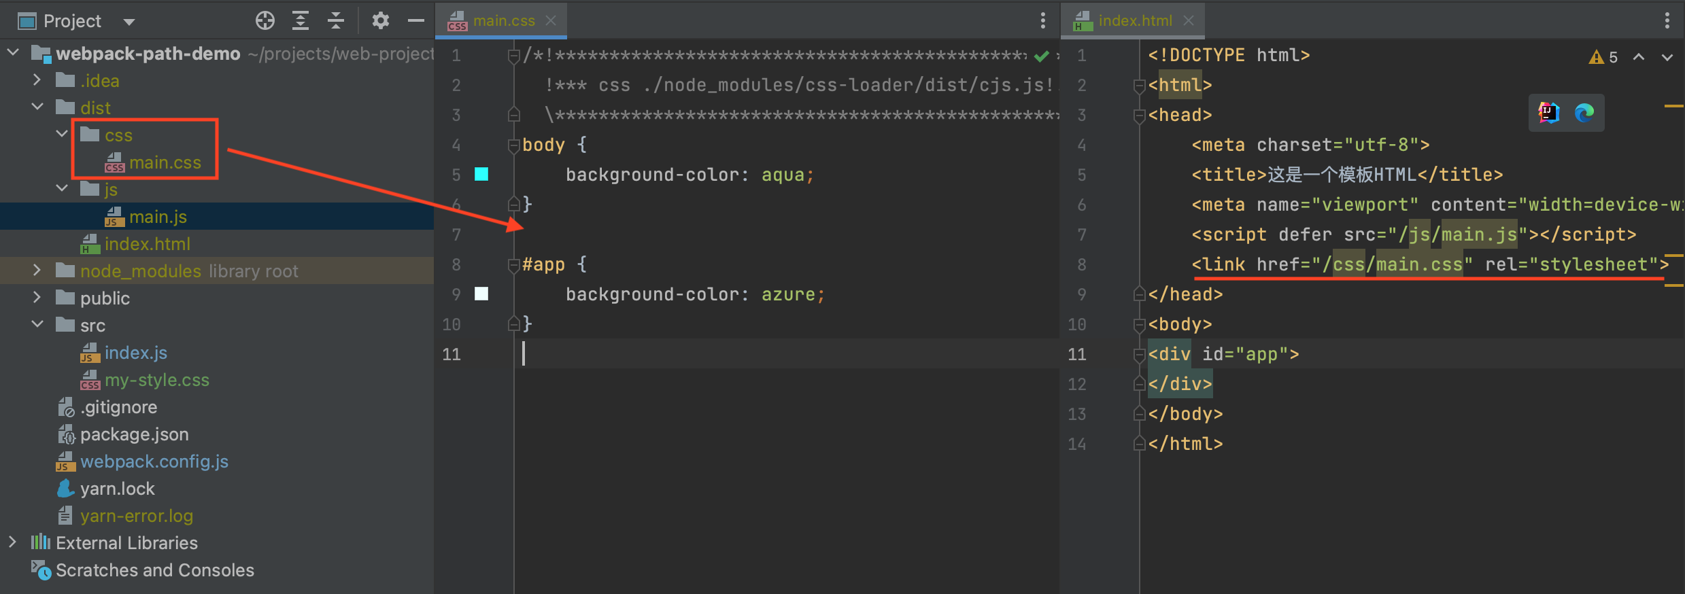Open main.css editor tab options menu
Viewport: 1685px width, 594px height.
1043,21
